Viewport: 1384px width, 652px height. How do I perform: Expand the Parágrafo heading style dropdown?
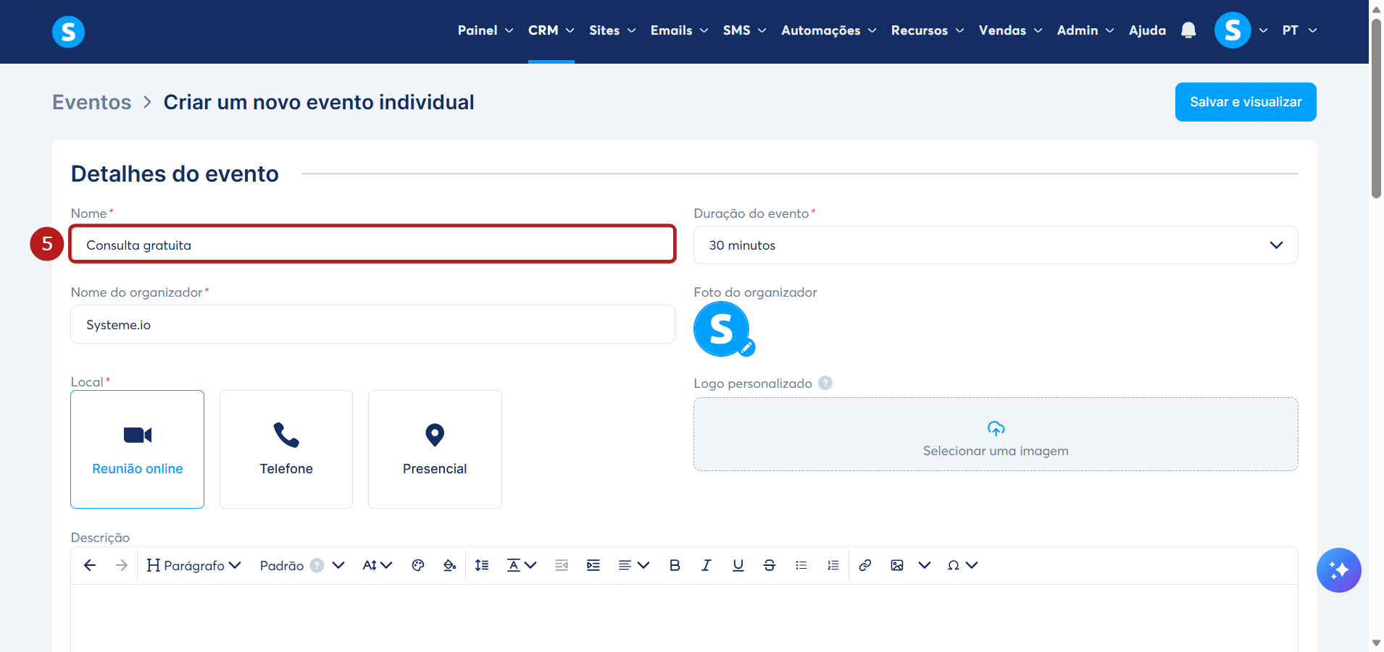point(193,565)
